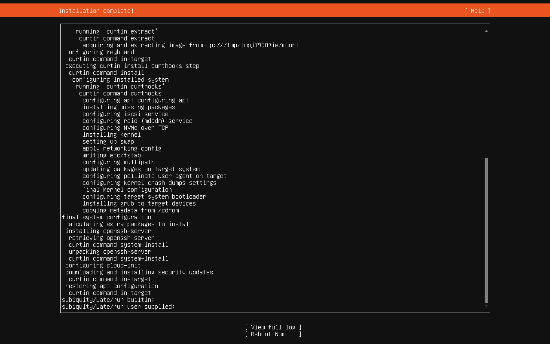The height and width of the screenshot is (344, 550).
Task: Select line 'configuring raid (mdadm) service'
Action: 137,121
